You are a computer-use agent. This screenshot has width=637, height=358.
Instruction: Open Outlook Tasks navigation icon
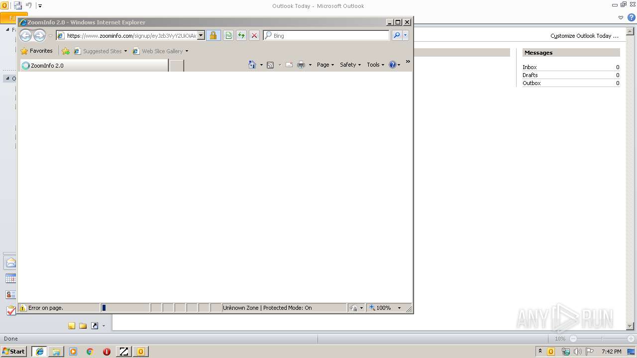point(10,310)
